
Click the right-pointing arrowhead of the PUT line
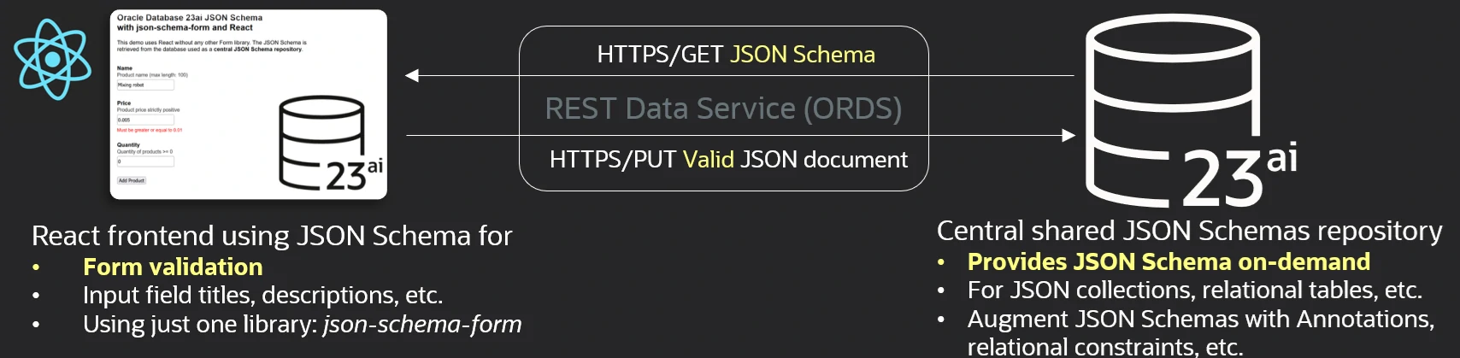click(x=1069, y=135)
